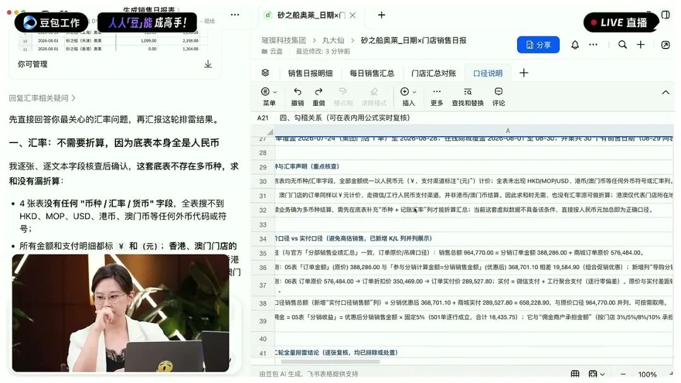Toggle the side panel layout icon
The width and height of the screenshot is (681, 383).
click(x=665, y=14)
